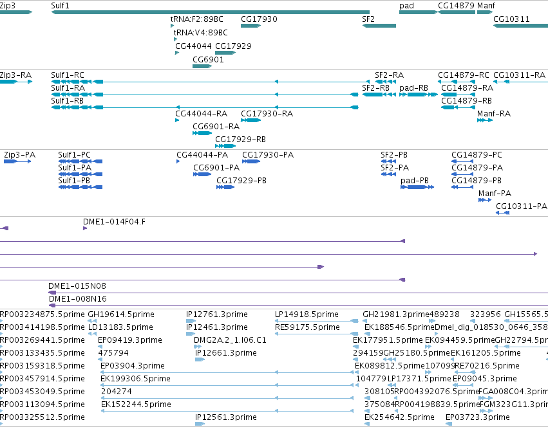Select the Manf gene label
548x427 pixels.
pyautogui.click(x=486, y=6)
